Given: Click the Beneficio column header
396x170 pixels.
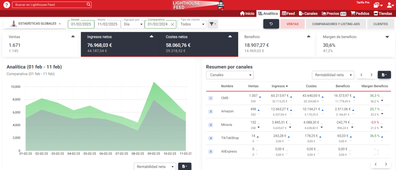Looking at the screenshot, I should pyautogui.click(x=343, y=86).
